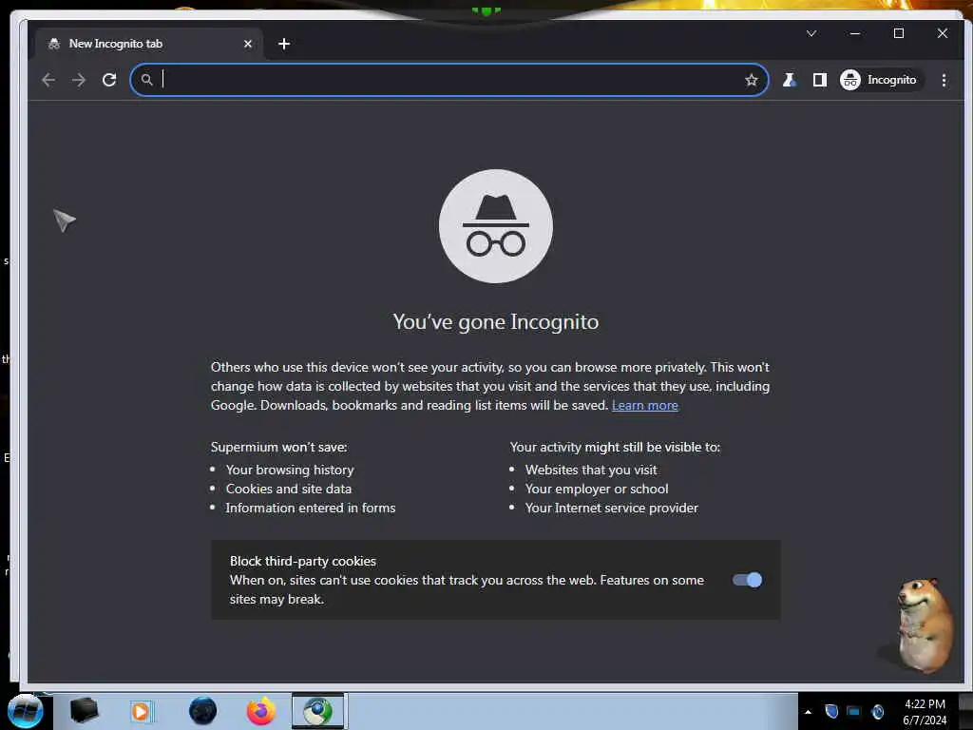Launch Firefox from the taskbar
This screenshot has width=973, height=730.
coord(261,711)
